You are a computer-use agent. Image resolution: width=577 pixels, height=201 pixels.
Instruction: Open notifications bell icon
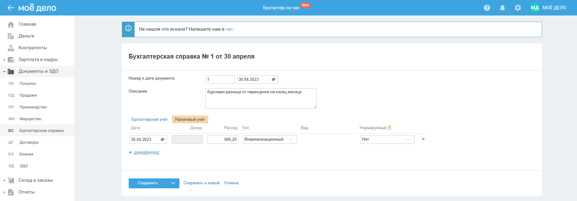click(502, 8)
